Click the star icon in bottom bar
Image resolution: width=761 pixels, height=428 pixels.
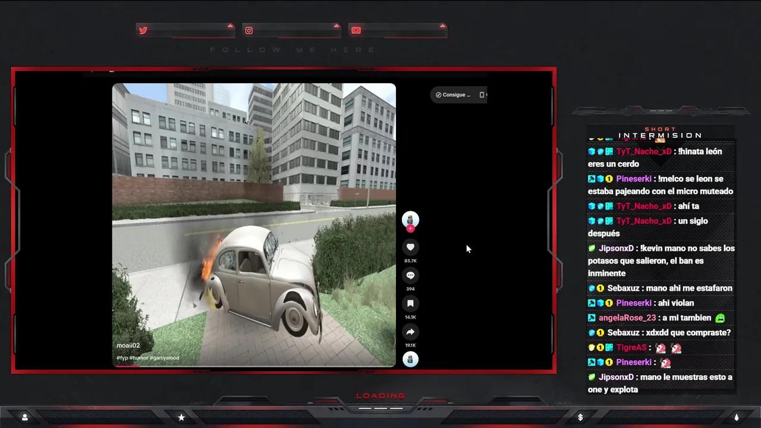[x=181, y=417]
